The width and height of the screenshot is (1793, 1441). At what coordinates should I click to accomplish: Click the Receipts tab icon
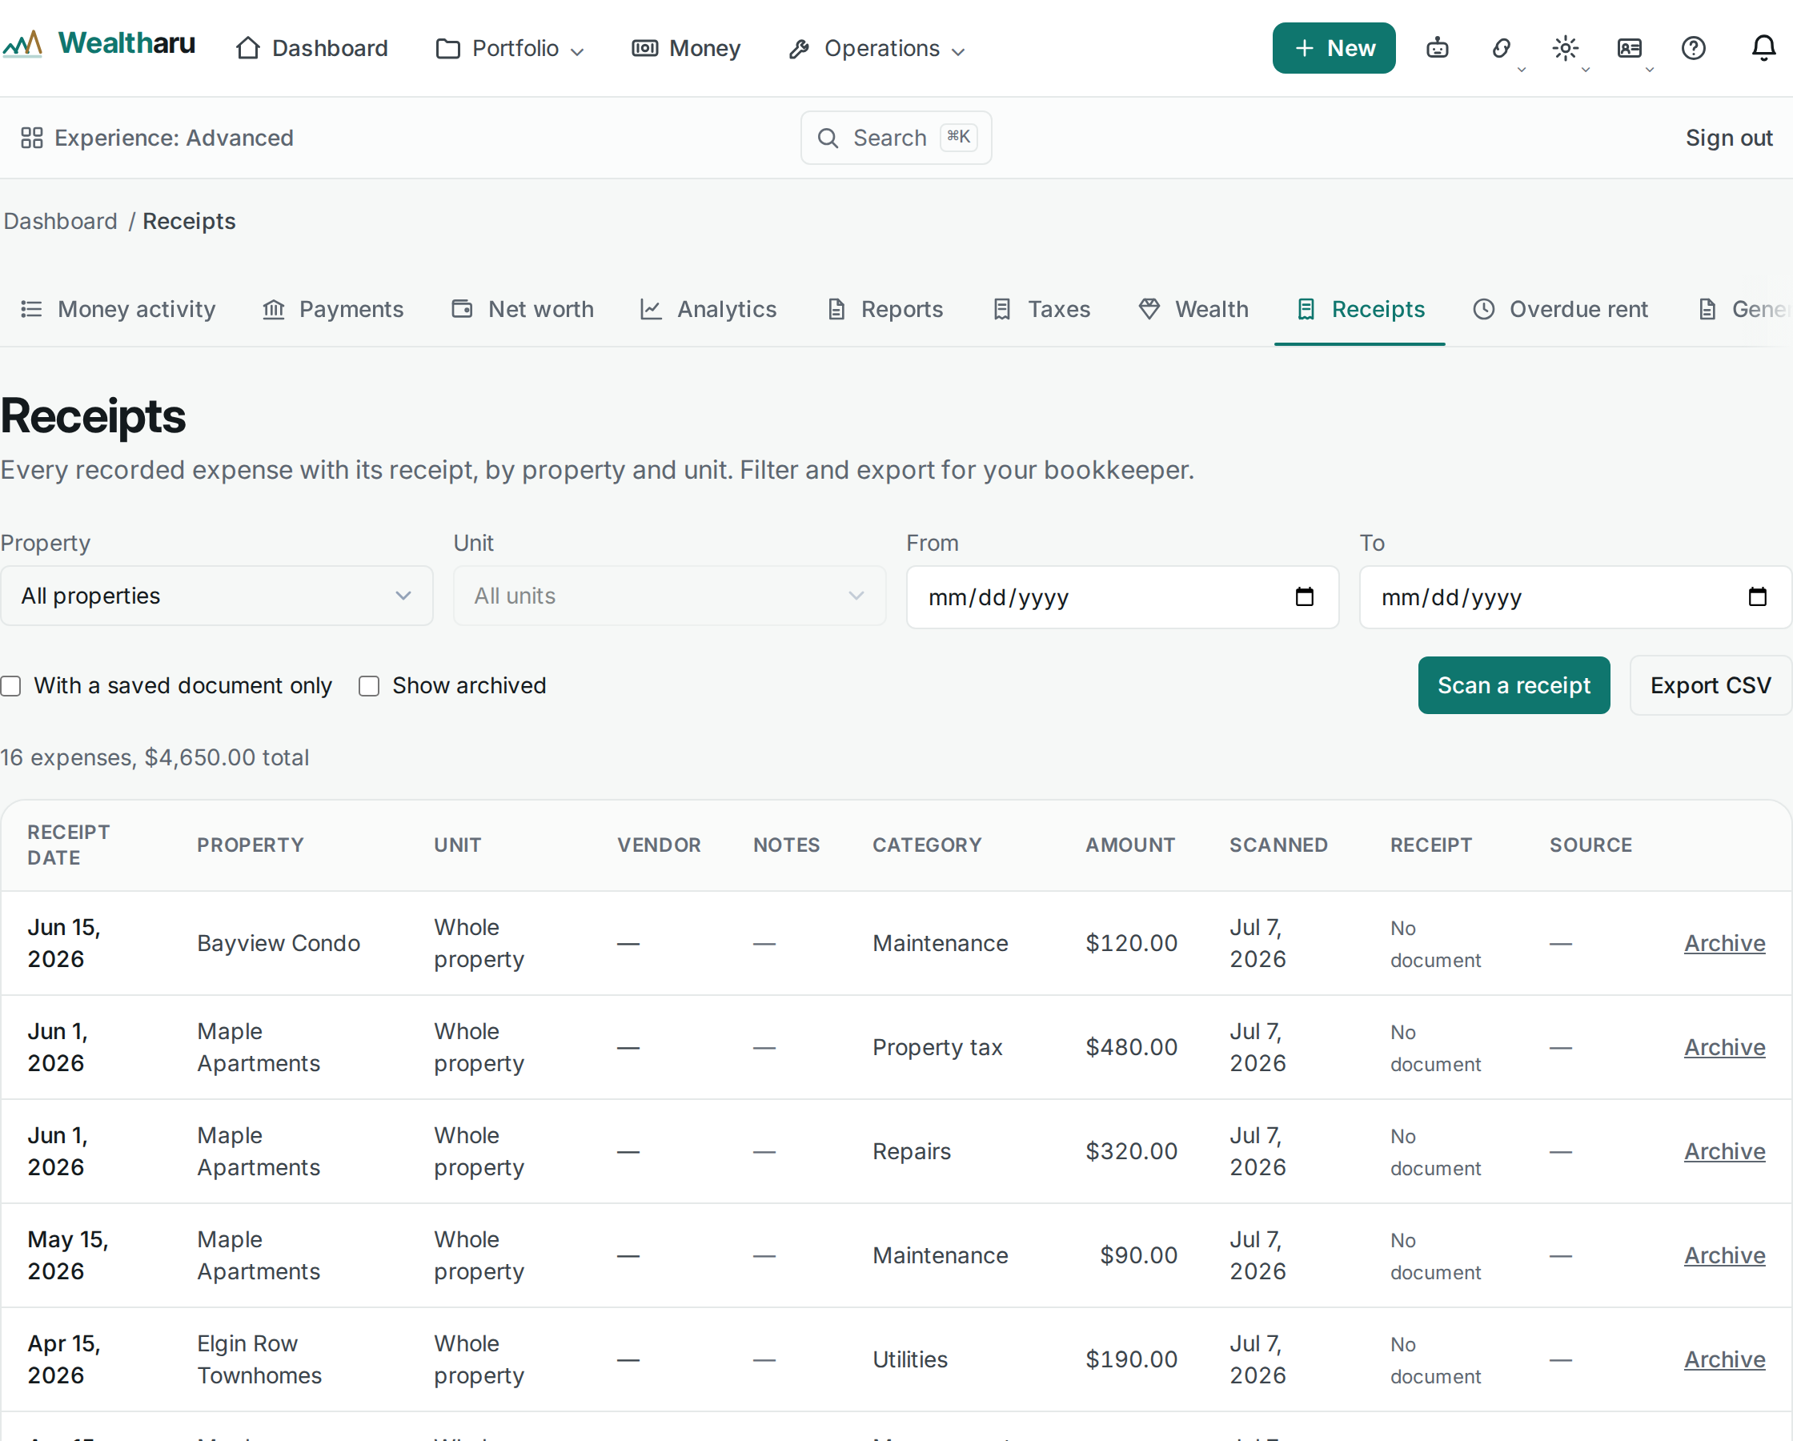1306,310
